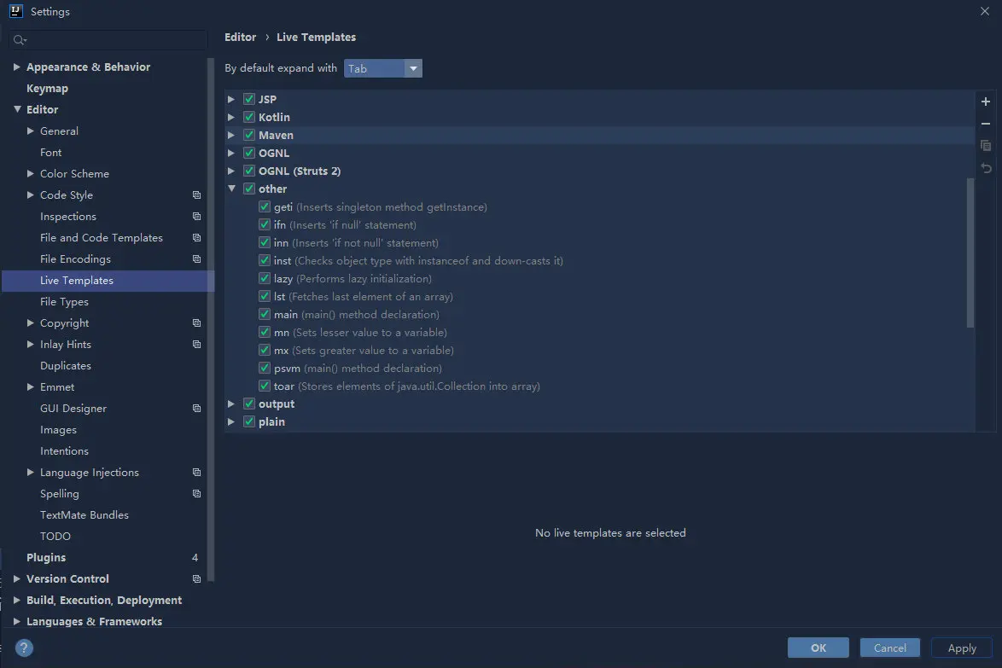
Task: Restore default live templates
Action: coord(986,168)
